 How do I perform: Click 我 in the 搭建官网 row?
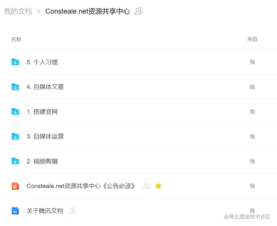point(252,112)
